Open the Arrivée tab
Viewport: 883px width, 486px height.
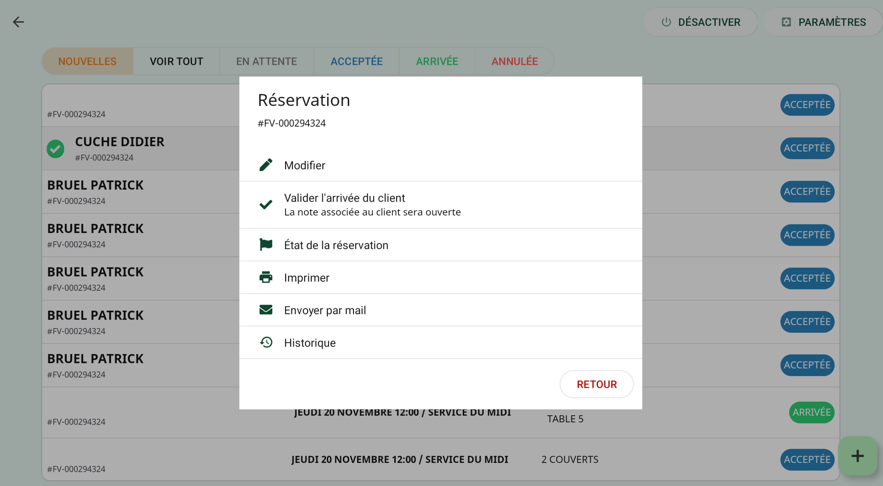(x=437, y=61)
